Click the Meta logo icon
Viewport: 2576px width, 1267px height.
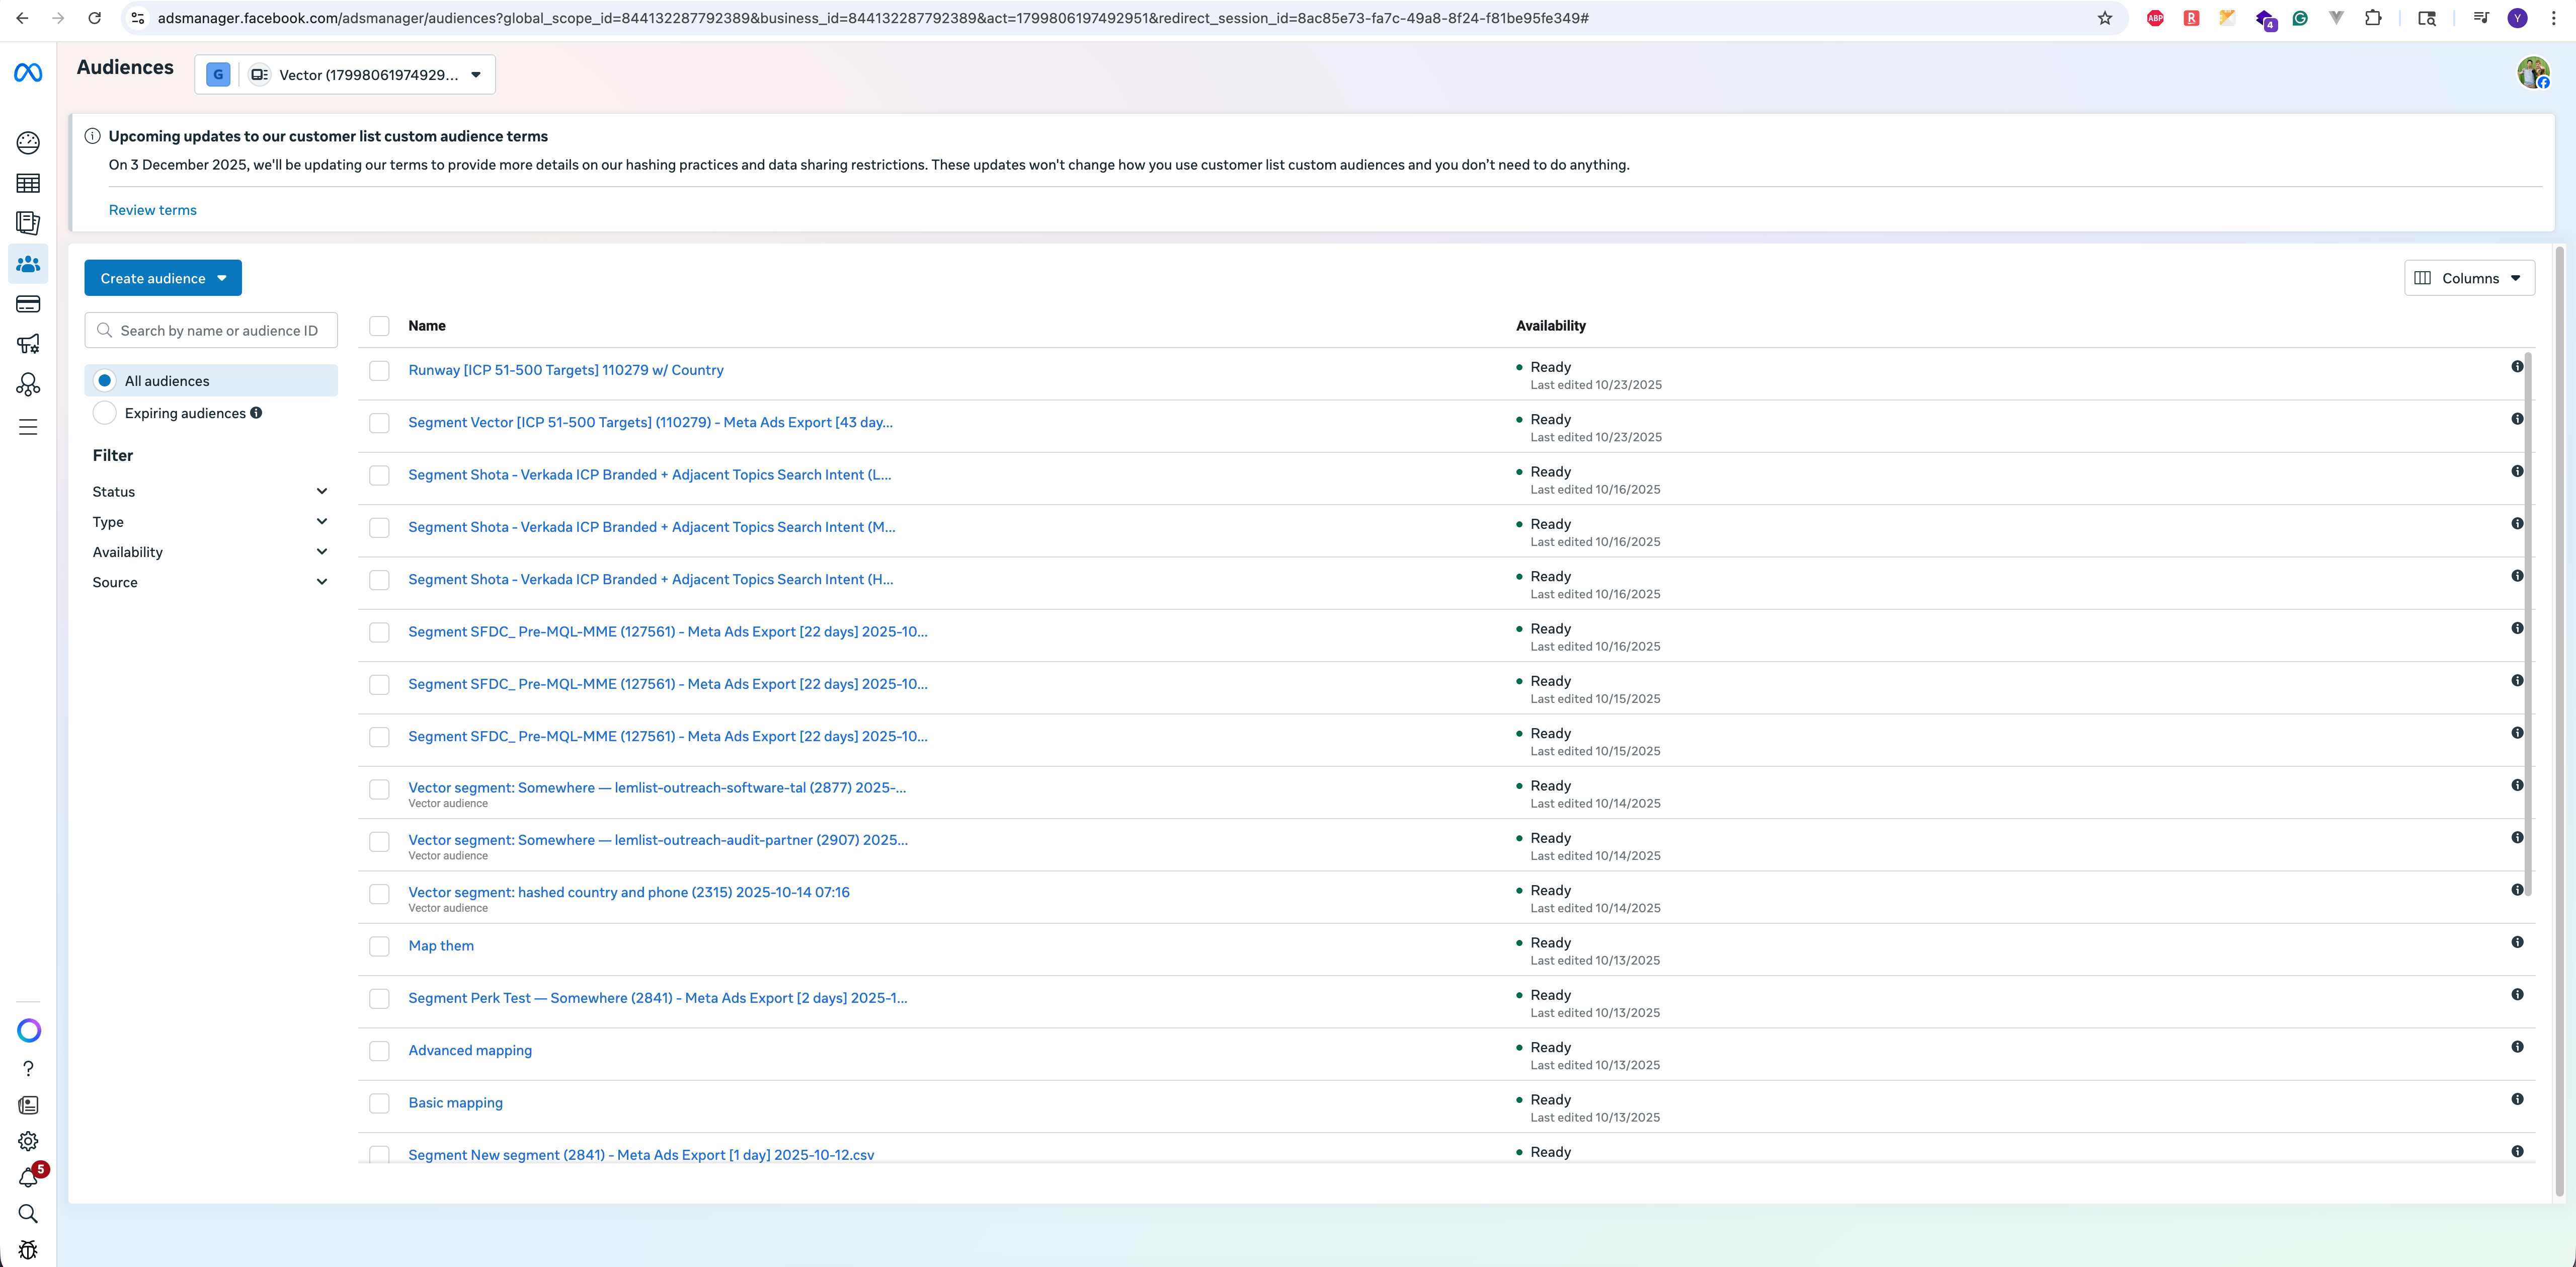pos(28,73)
